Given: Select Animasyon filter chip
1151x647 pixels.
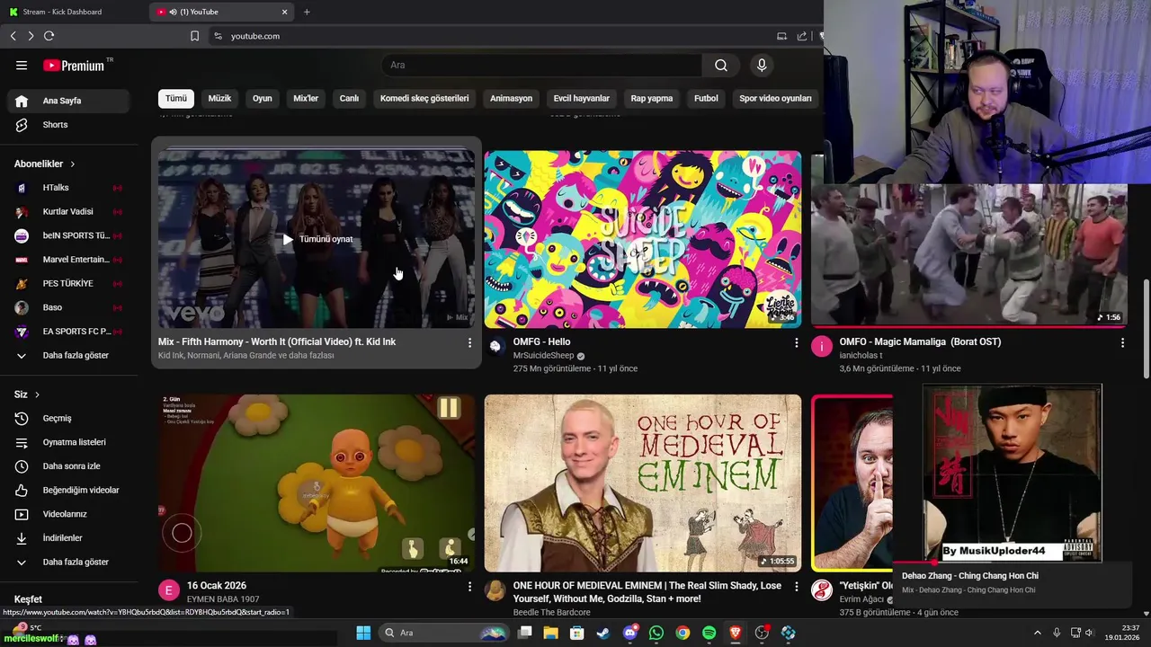Looking at the screenshot, I should (511, 98).
